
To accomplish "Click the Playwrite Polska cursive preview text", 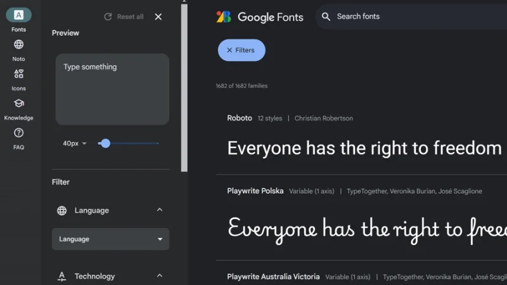I will point(367,229).
